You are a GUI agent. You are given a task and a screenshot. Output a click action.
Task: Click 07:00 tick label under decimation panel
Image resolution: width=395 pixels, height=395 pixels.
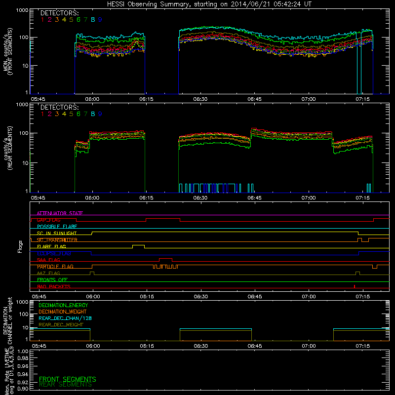(309, 346)
